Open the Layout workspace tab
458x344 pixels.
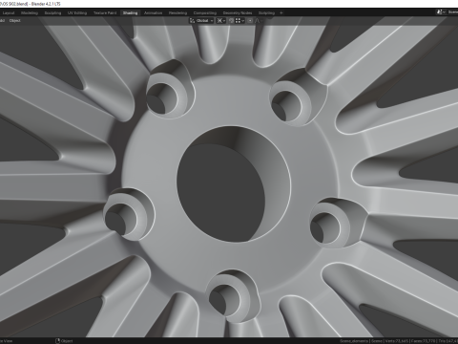coord(9,13)
